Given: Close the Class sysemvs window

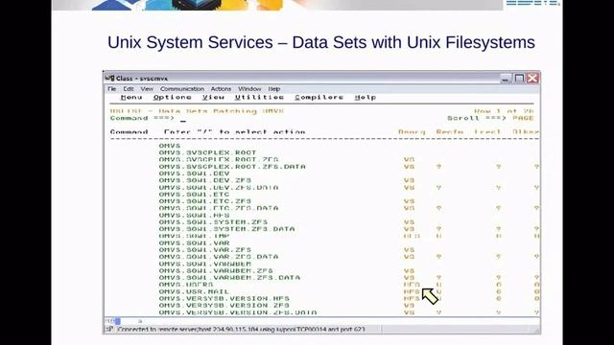Looking at the screenshot, I should (x=532, y=79).
